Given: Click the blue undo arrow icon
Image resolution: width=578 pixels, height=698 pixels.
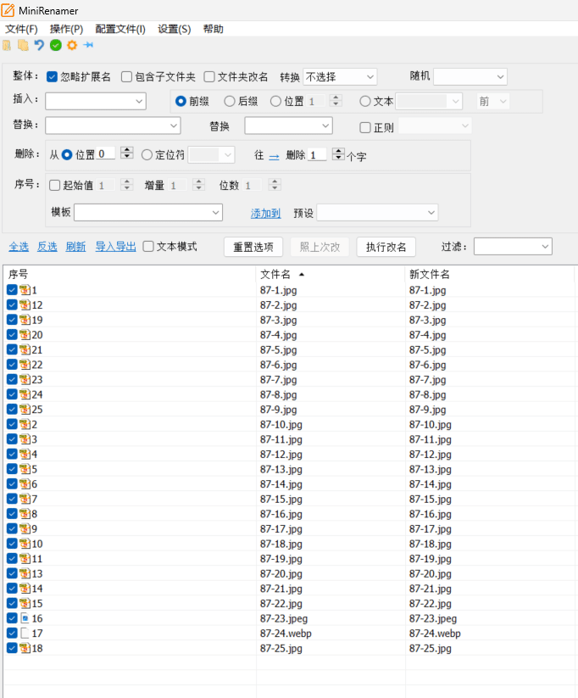Looking at the screenshot, I should [39, 46].
